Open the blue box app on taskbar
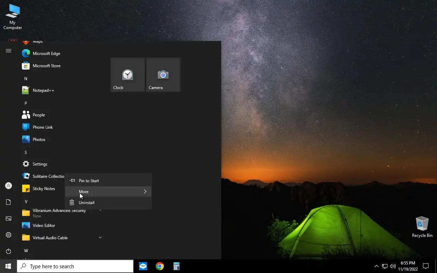The image size is (437, 273). 143,266
